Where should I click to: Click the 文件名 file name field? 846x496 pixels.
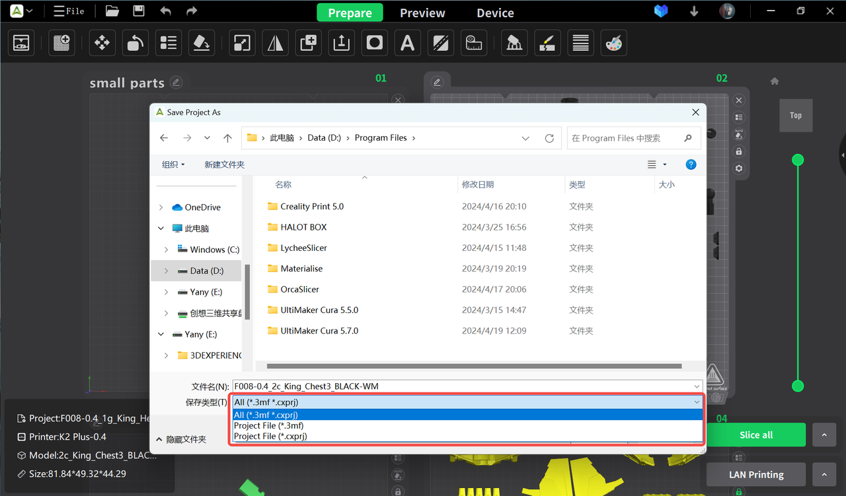click(467, 386)
